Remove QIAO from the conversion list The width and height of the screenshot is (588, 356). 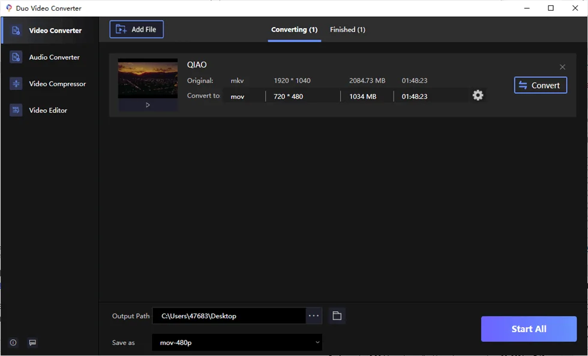coord(562,67)
